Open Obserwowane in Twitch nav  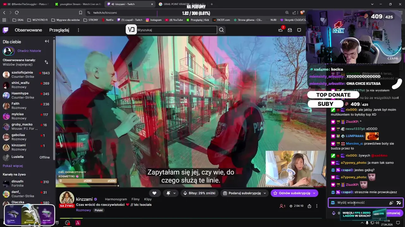pos(28,30)
